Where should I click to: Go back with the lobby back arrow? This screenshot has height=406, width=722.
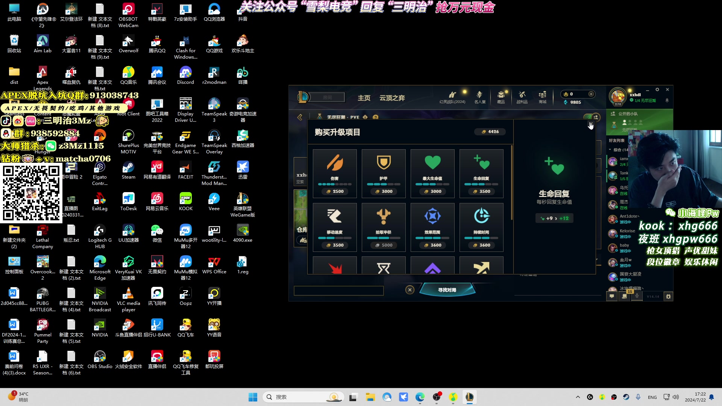pyautogui.click(x=300, y=117)
